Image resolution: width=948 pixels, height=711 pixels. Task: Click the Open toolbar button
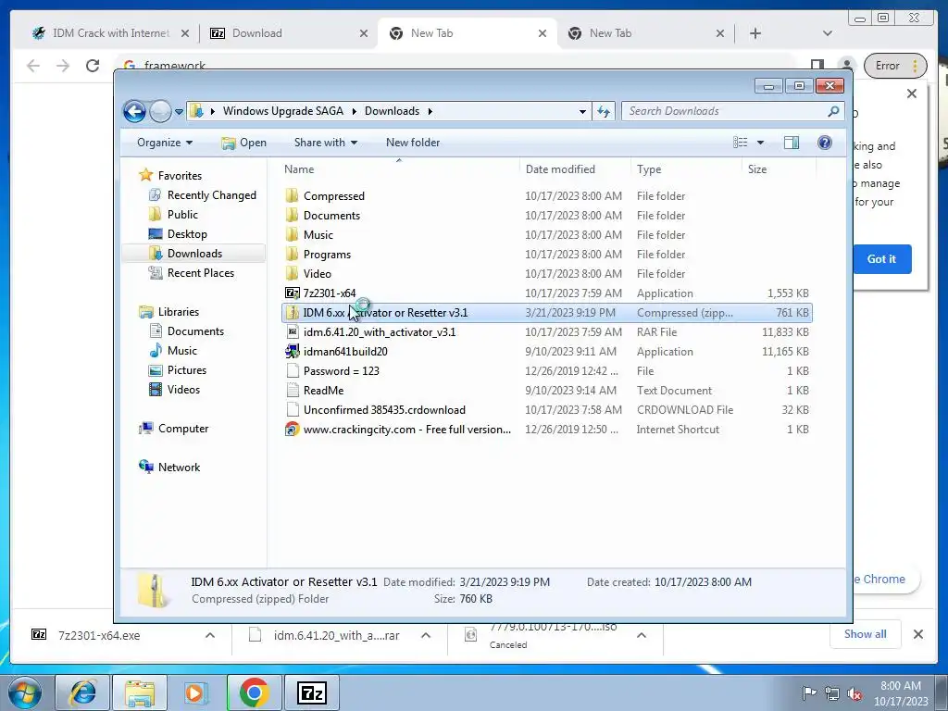pyautogui.click(x=243, y=143)
